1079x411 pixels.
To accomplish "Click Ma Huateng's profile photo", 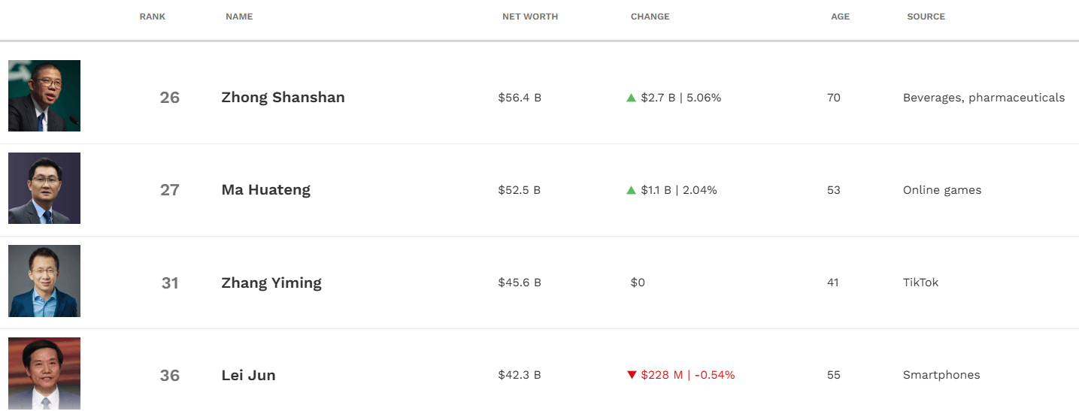I will pos(44,189).
